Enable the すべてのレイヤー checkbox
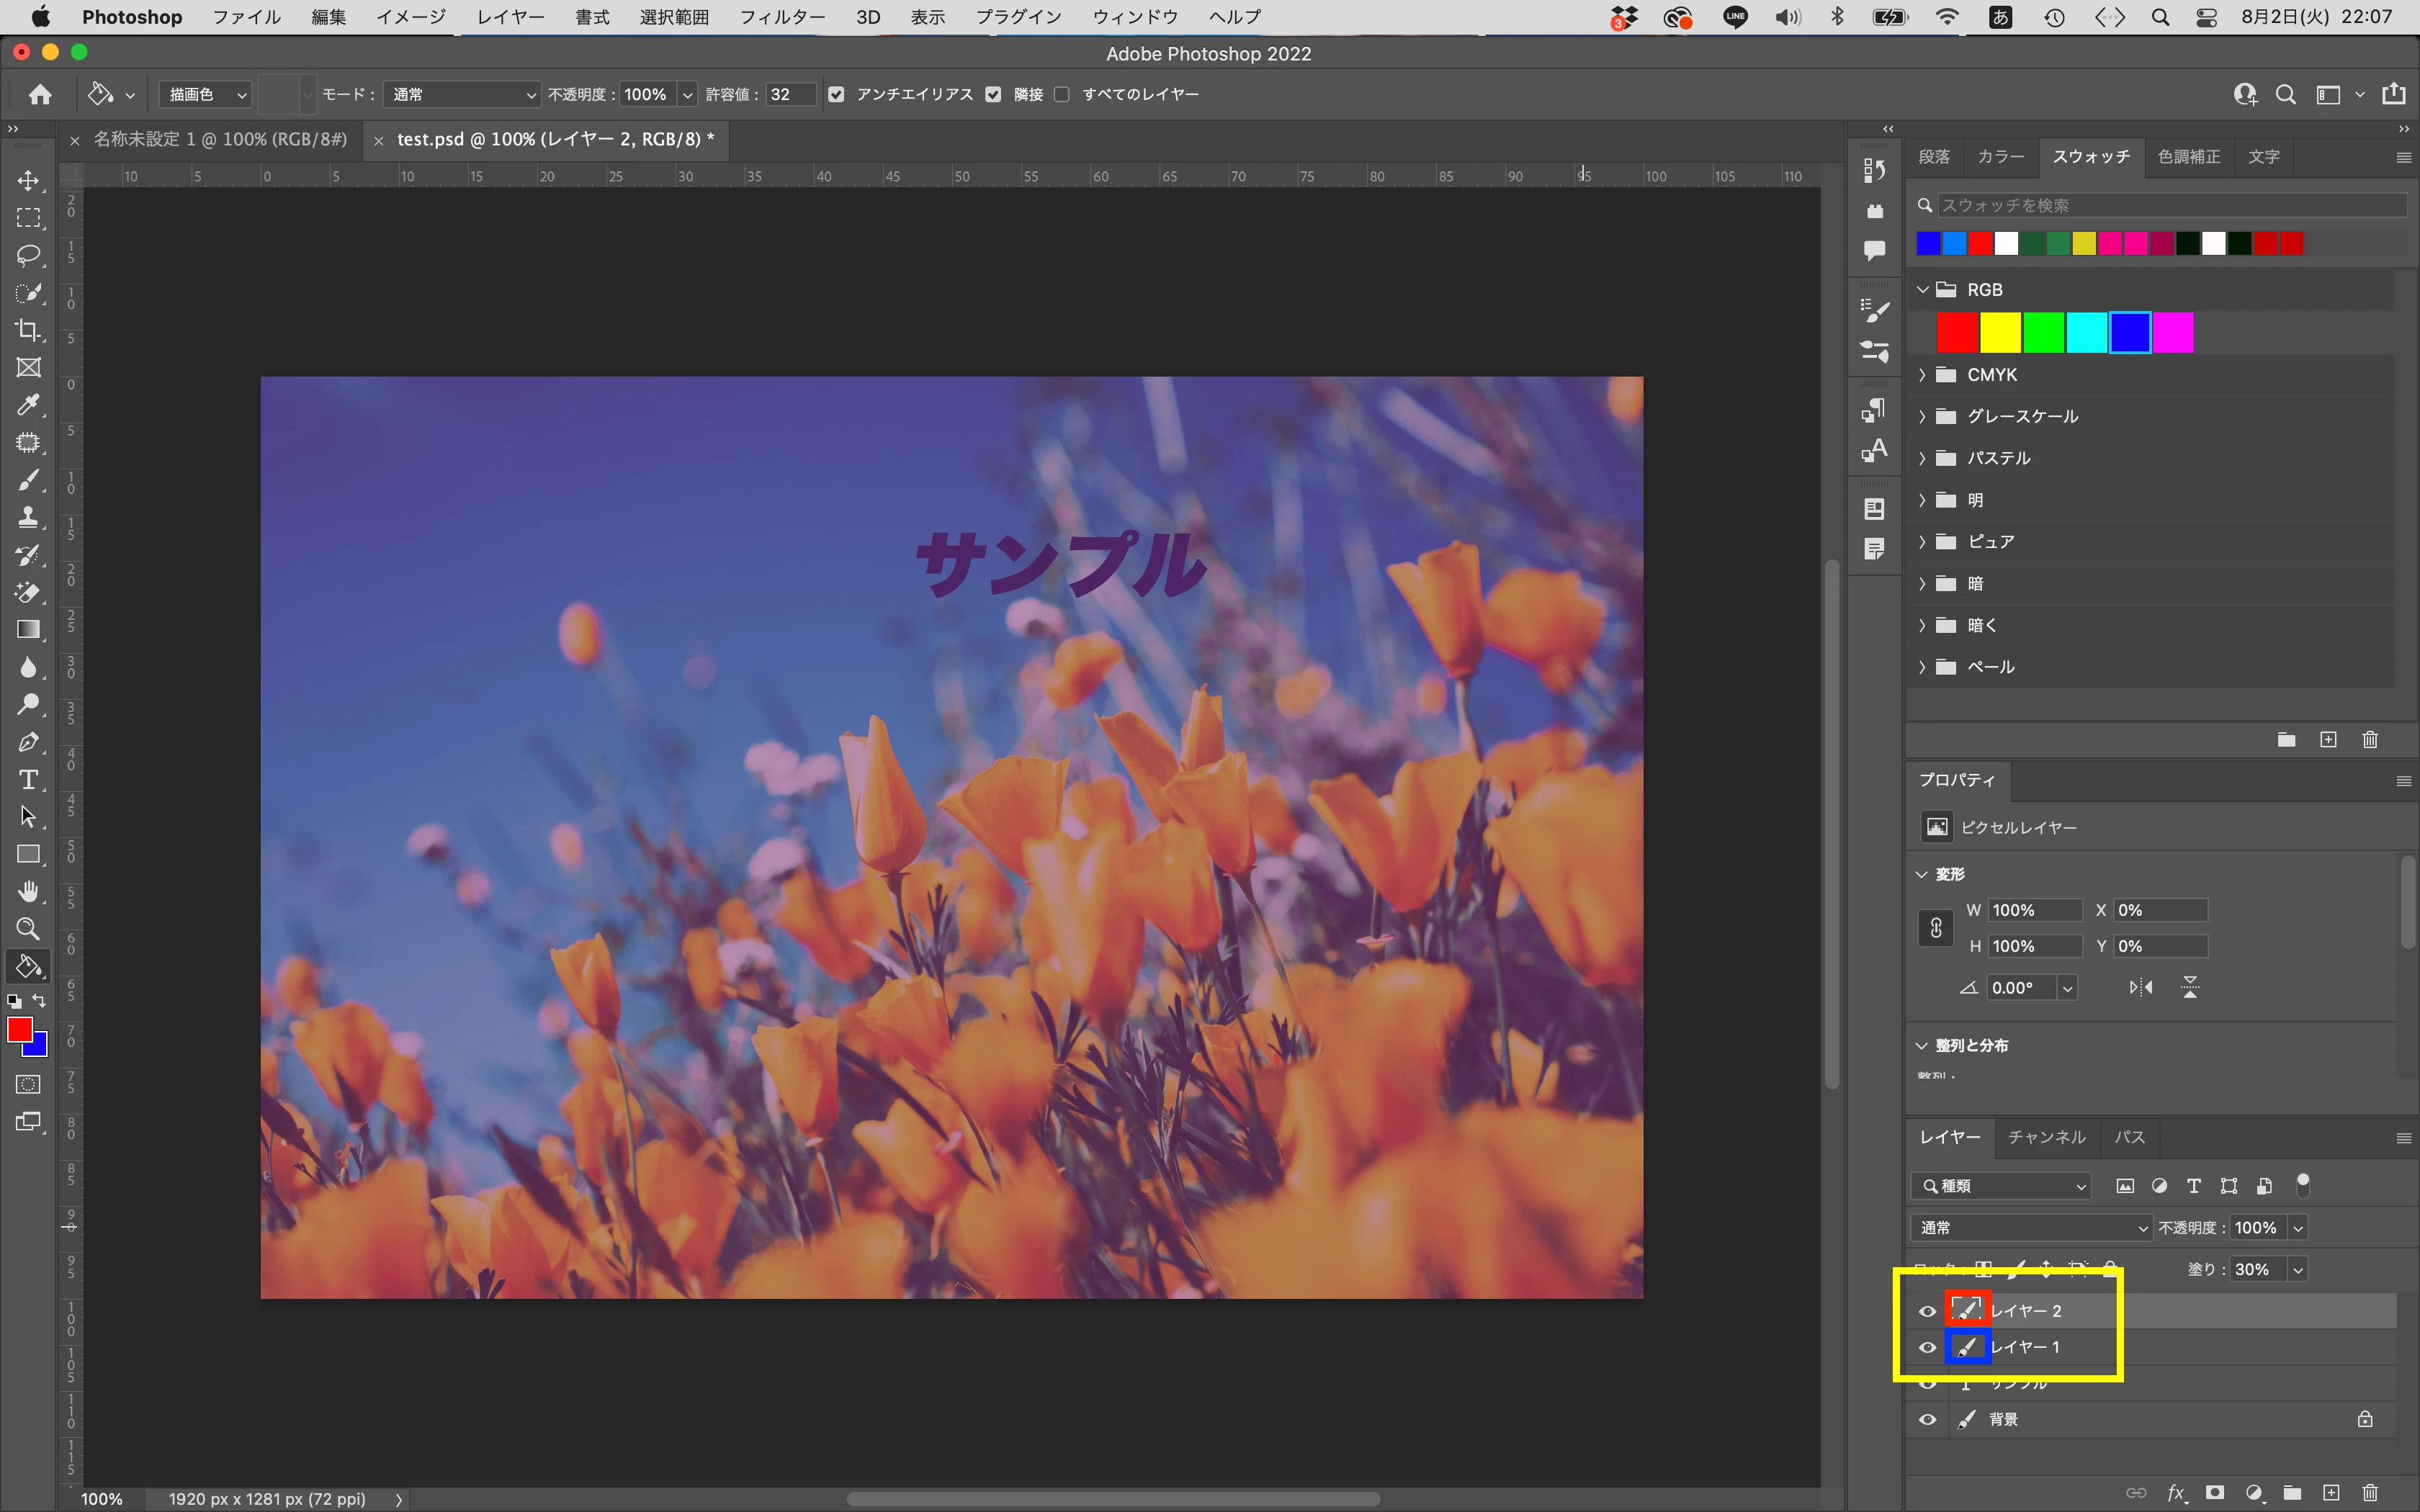 click(x=1062, y=94)
